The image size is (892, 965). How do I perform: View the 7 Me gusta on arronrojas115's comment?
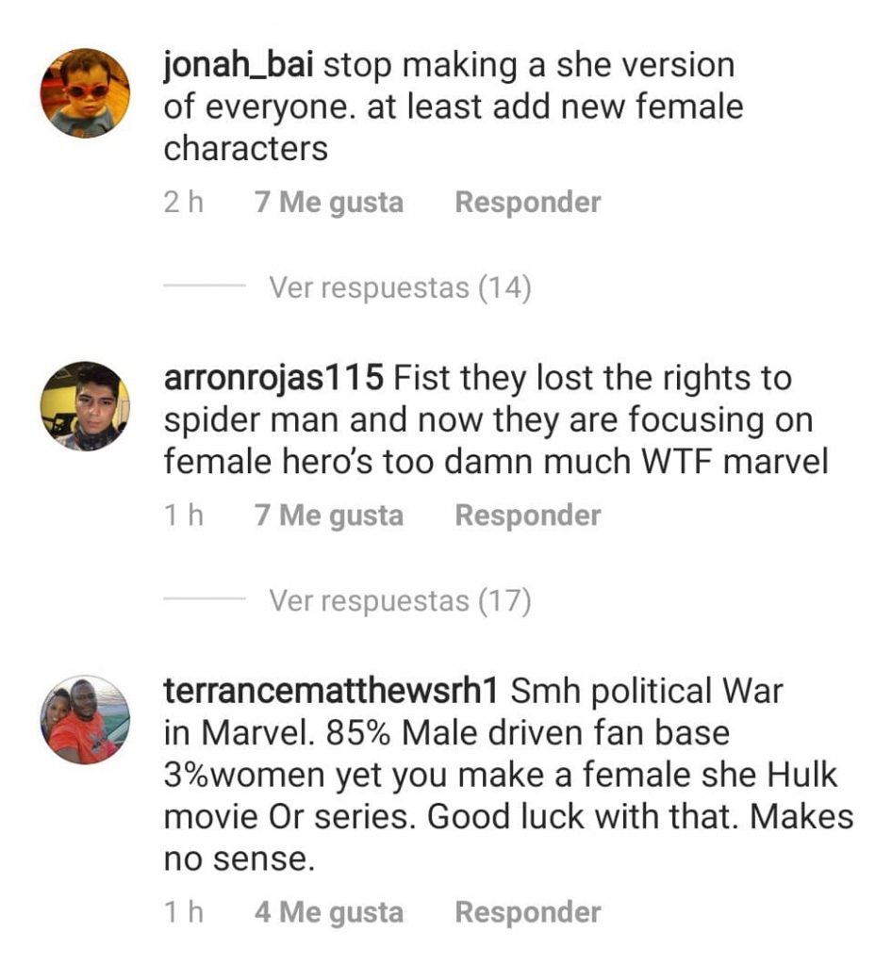329,516
